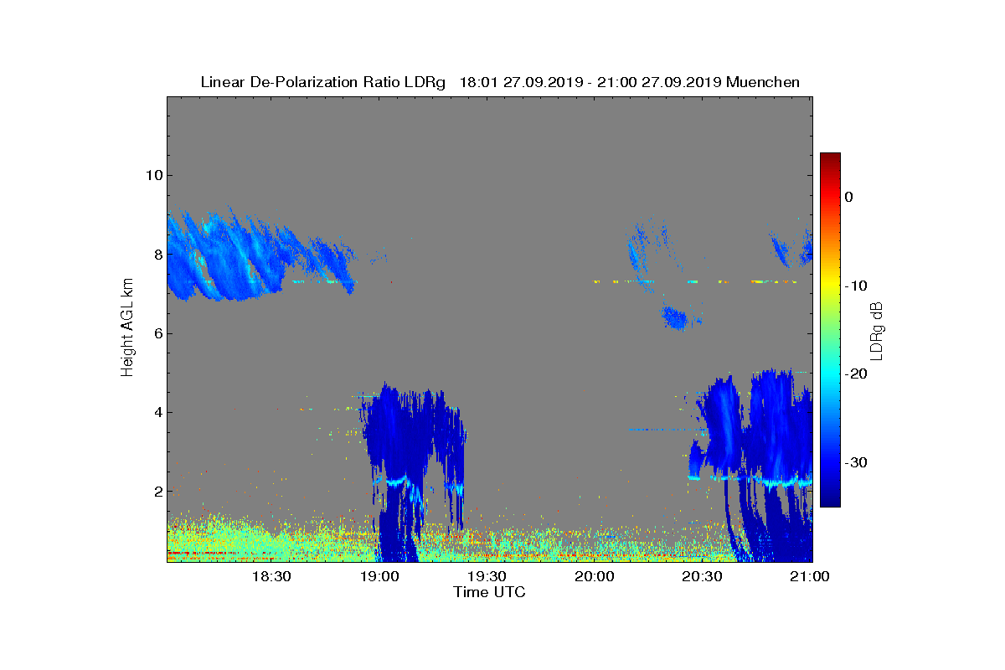Click the colorbar tick label 0
1005x670 pixels.
pos(849,197)
